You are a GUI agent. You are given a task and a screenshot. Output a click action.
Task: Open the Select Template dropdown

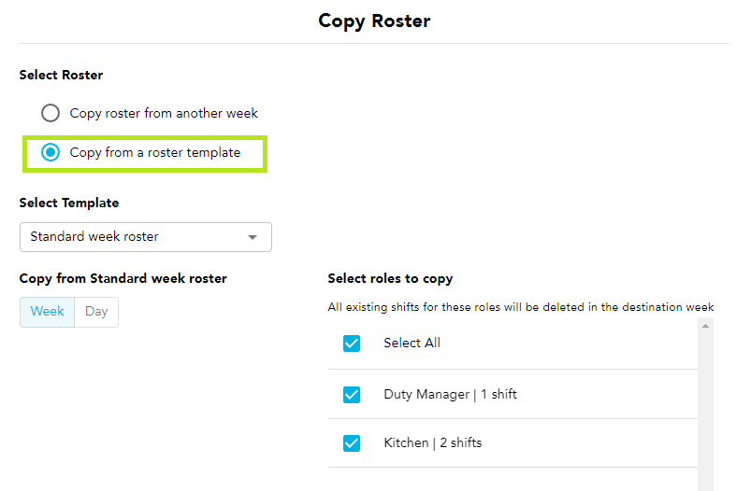pyautogui.click(x=146, y=237)
